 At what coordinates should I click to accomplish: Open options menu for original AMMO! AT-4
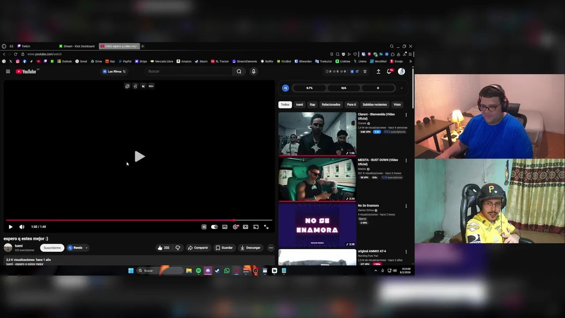(x=406, y=252)
